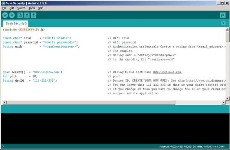Screen dimensions: 230x150
Task: Open the tab options dropdown arrow
Action: (x=223, y=23)
